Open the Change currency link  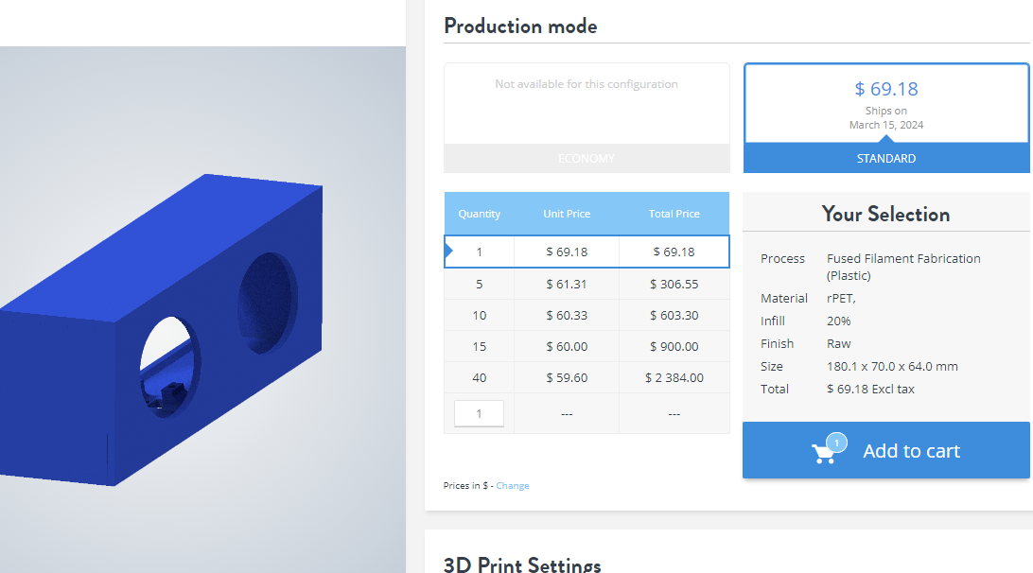tap(513, 485)
